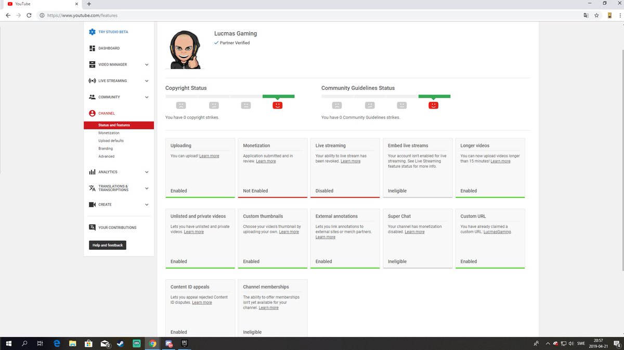Select Status and features submenu item

119,125
